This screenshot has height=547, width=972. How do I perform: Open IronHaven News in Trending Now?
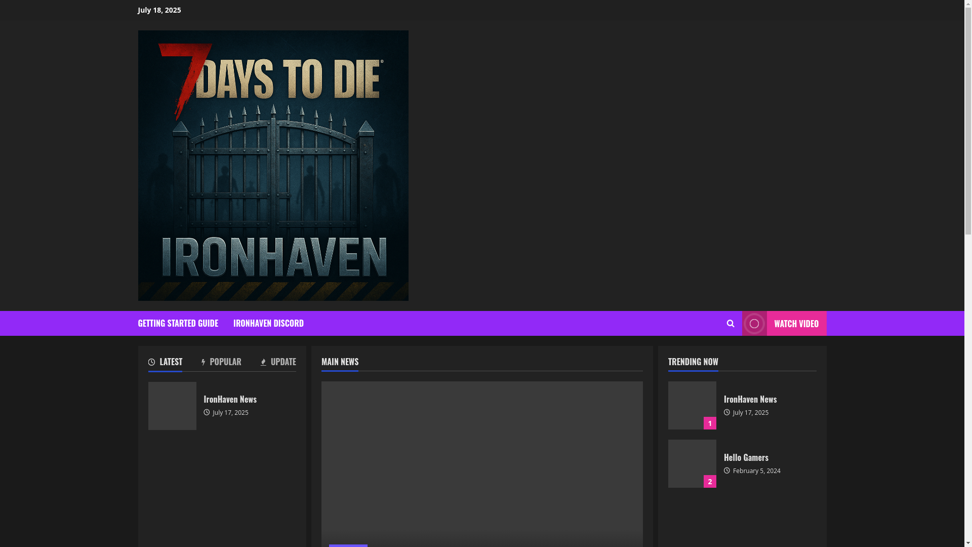[x=750, y=399]
